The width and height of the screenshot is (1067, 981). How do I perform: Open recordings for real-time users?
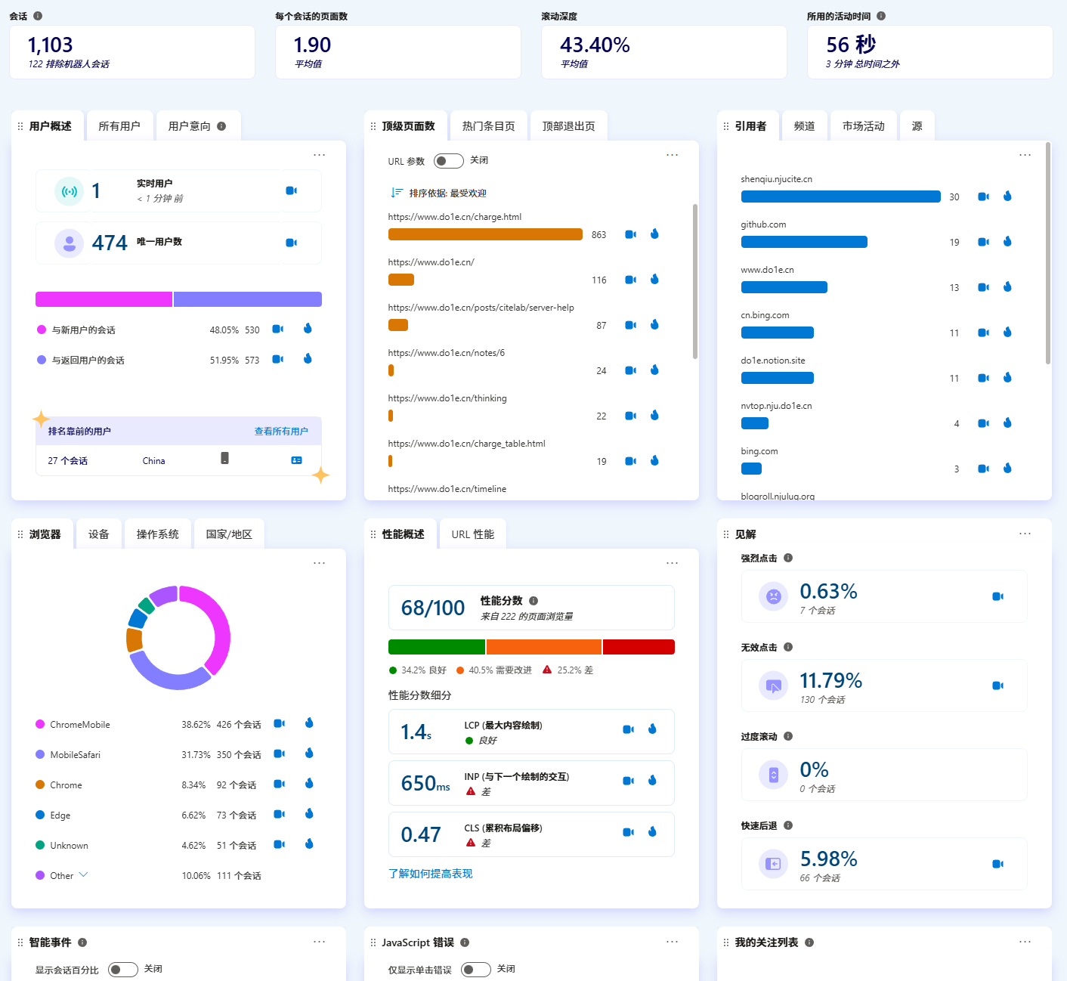click(x=291, y=190)
